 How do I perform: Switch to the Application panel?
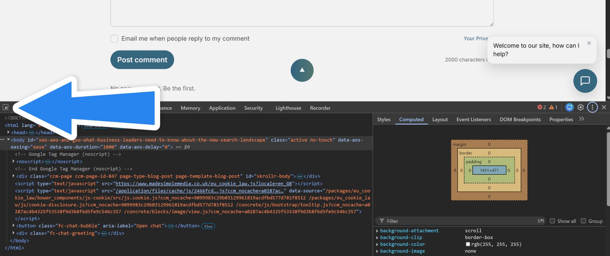pos(222,108)
